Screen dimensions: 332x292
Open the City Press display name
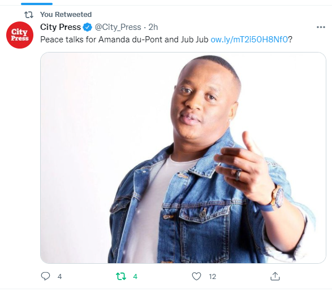pyautogui.click(x=61, y=27)
